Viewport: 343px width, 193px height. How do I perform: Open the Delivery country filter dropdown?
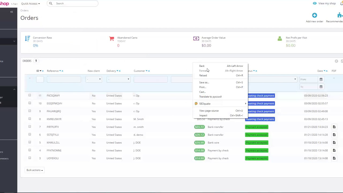(x=118, y=79)
